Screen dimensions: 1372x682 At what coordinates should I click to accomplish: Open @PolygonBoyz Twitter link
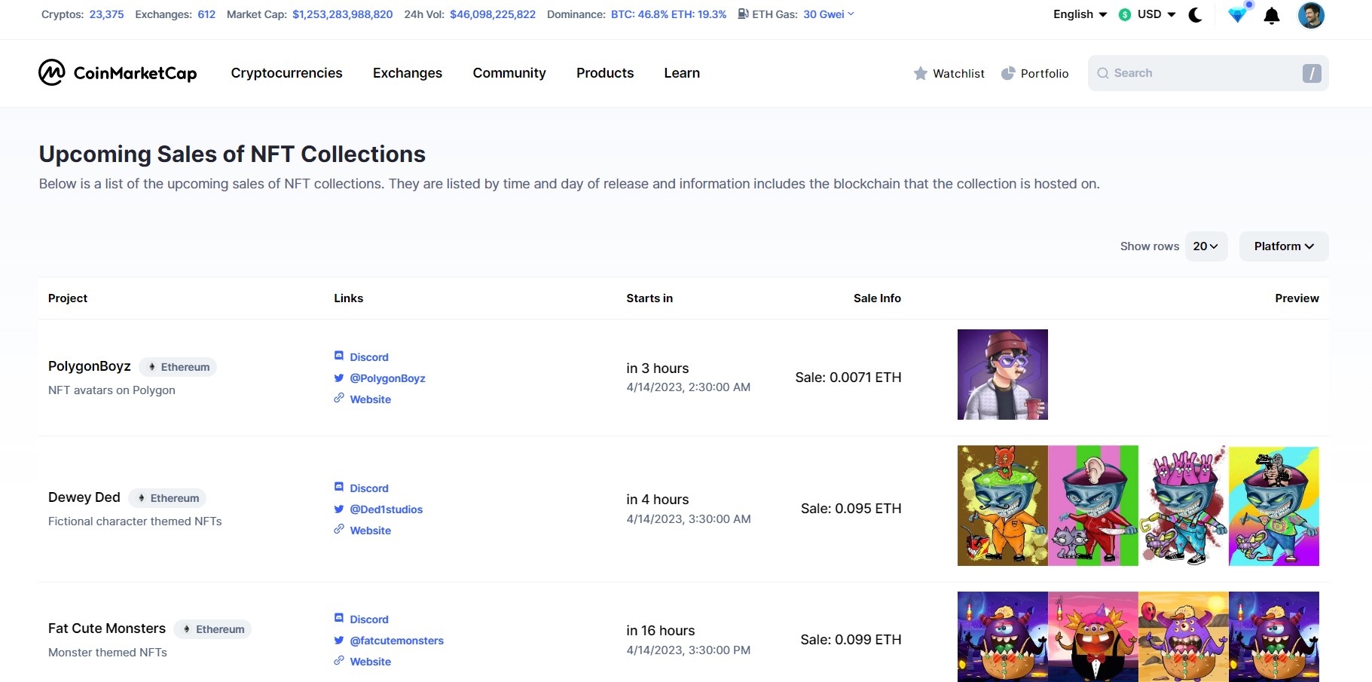tap(387, 378)
